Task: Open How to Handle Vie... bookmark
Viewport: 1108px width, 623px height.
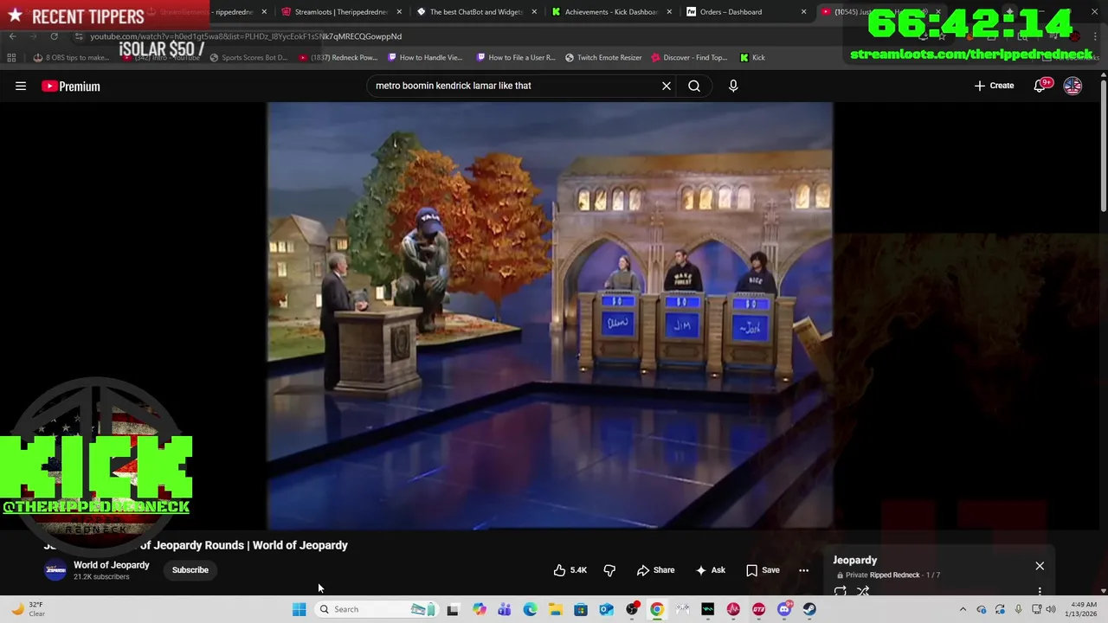Action: point(426,58)
